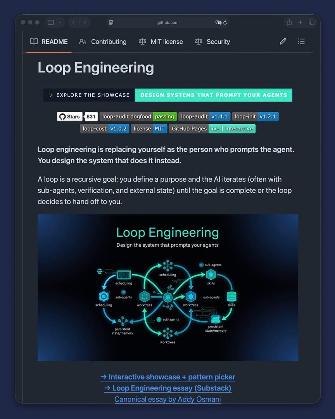Open the MIT license tab
The width and height of the screenshot is (335, 419).
coord(161,42)
